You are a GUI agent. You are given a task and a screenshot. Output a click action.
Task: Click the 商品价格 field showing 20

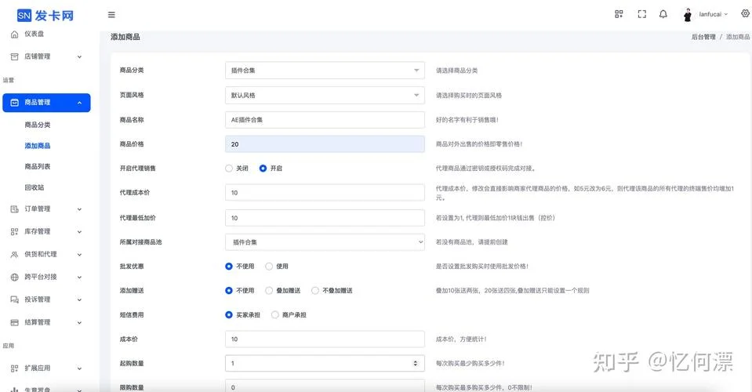point(325,144)
